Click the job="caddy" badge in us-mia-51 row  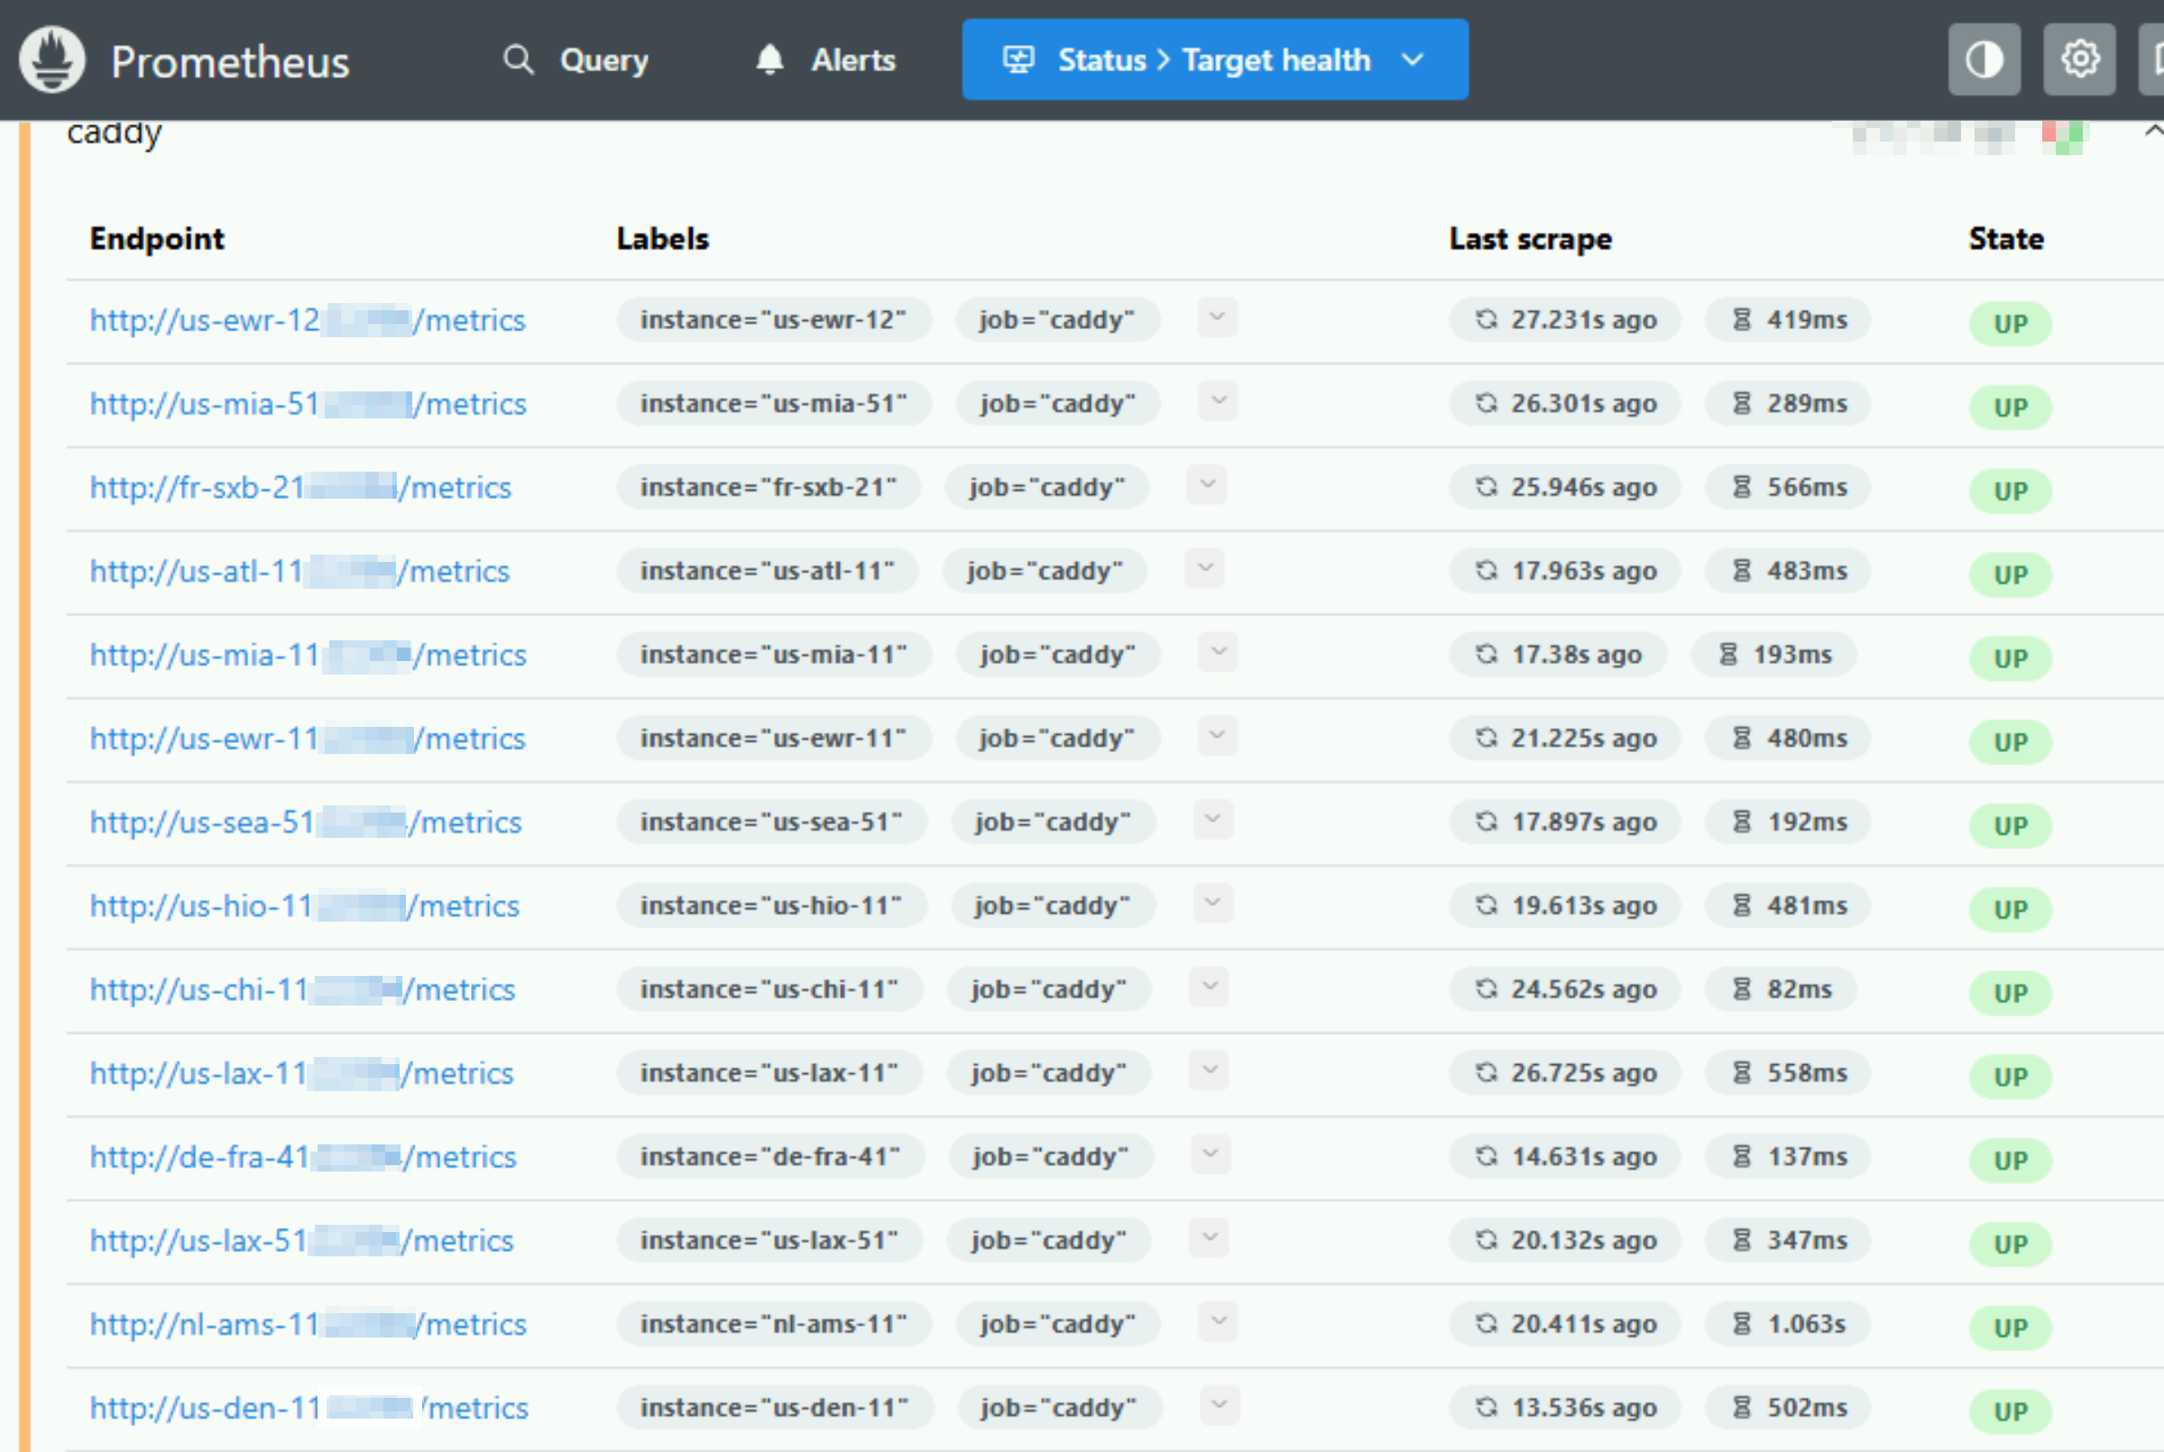(x=1057, y=404)
